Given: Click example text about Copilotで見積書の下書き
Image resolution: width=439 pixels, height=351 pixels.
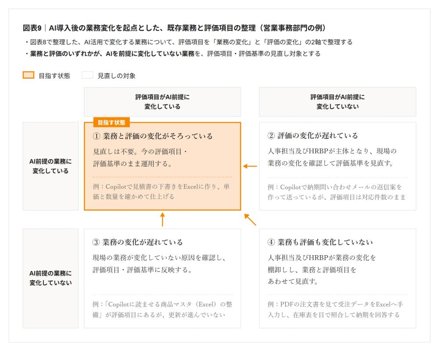Looking at the screenshot, I should (162, 192).
